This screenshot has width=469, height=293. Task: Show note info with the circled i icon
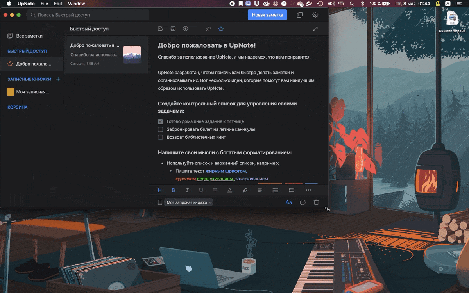coord(303,202)
